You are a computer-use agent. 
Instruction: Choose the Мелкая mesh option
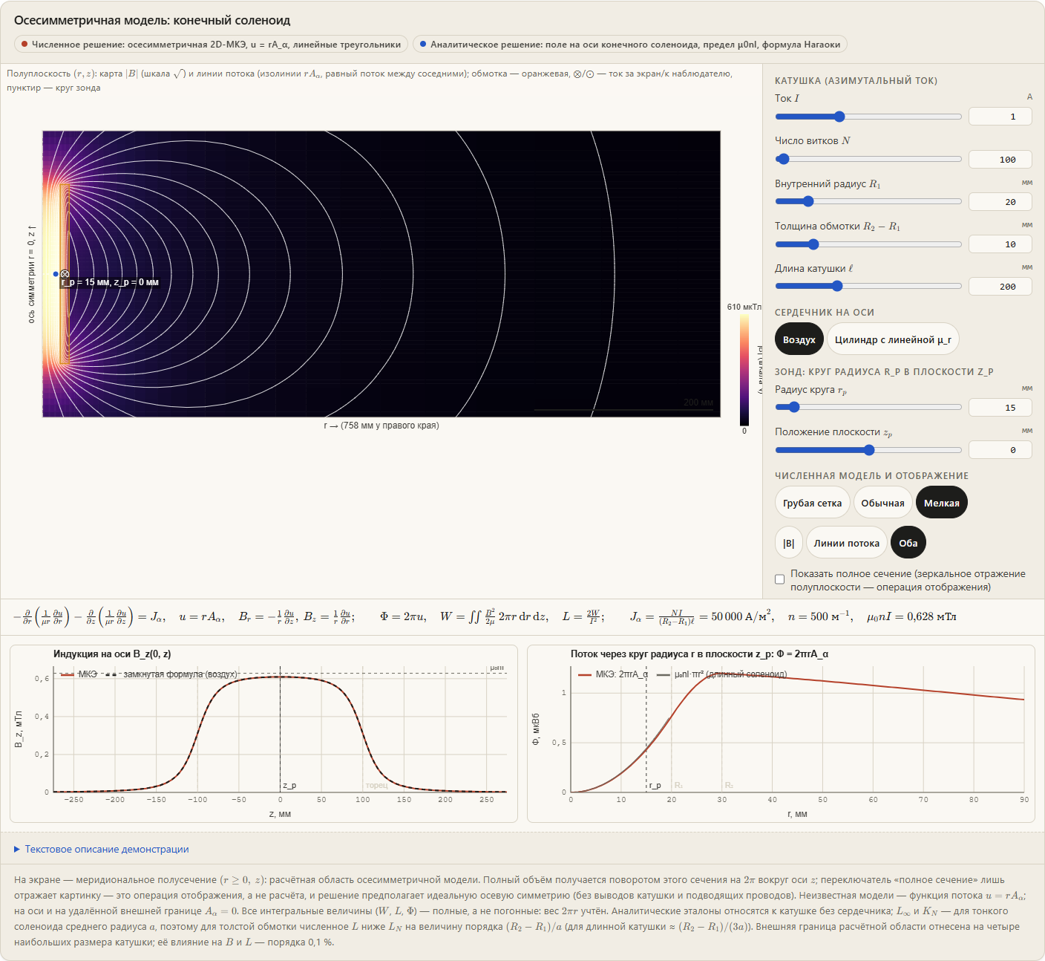pyautogui.click(x=941, y=503)
